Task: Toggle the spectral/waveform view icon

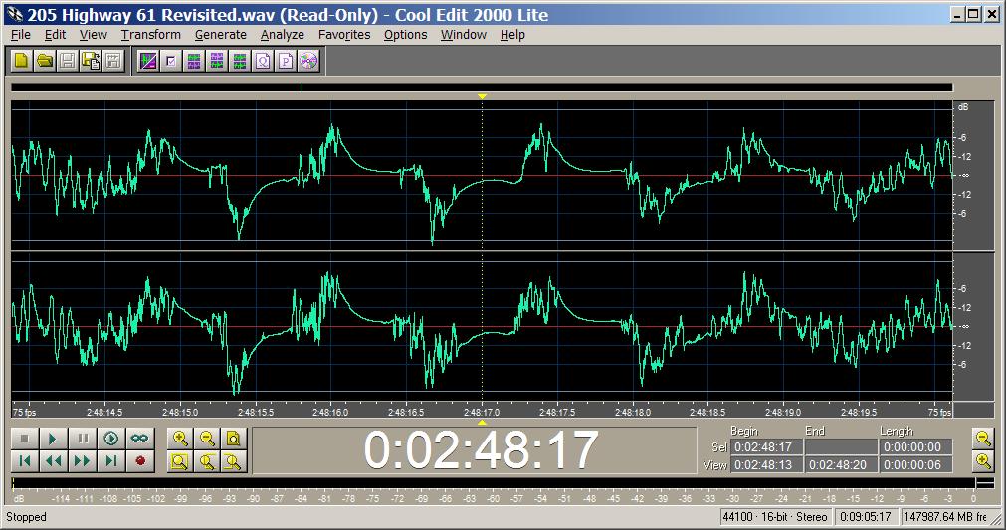Action: (x=148, y=61)
